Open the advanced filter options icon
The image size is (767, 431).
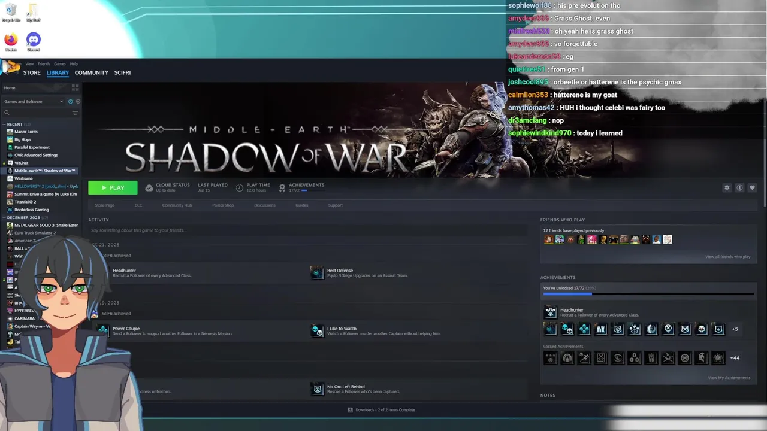pyautogui.click(x=75, y=113)
